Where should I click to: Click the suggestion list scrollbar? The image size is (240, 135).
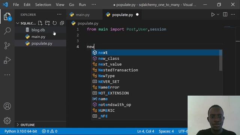pos(221,60)
